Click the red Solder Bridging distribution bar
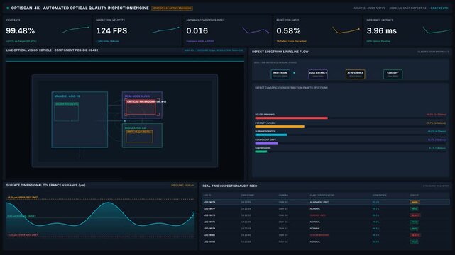Screen dimensions: 455x255 tap(291, 118)
